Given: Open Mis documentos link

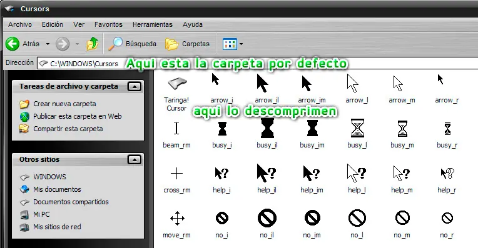Looking at the screenshot, I should pos(50,189).
